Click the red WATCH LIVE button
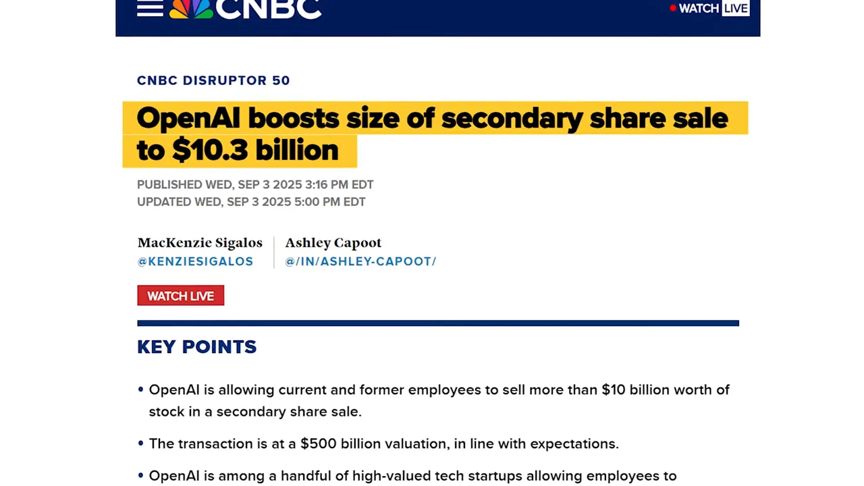 (180, 296)
